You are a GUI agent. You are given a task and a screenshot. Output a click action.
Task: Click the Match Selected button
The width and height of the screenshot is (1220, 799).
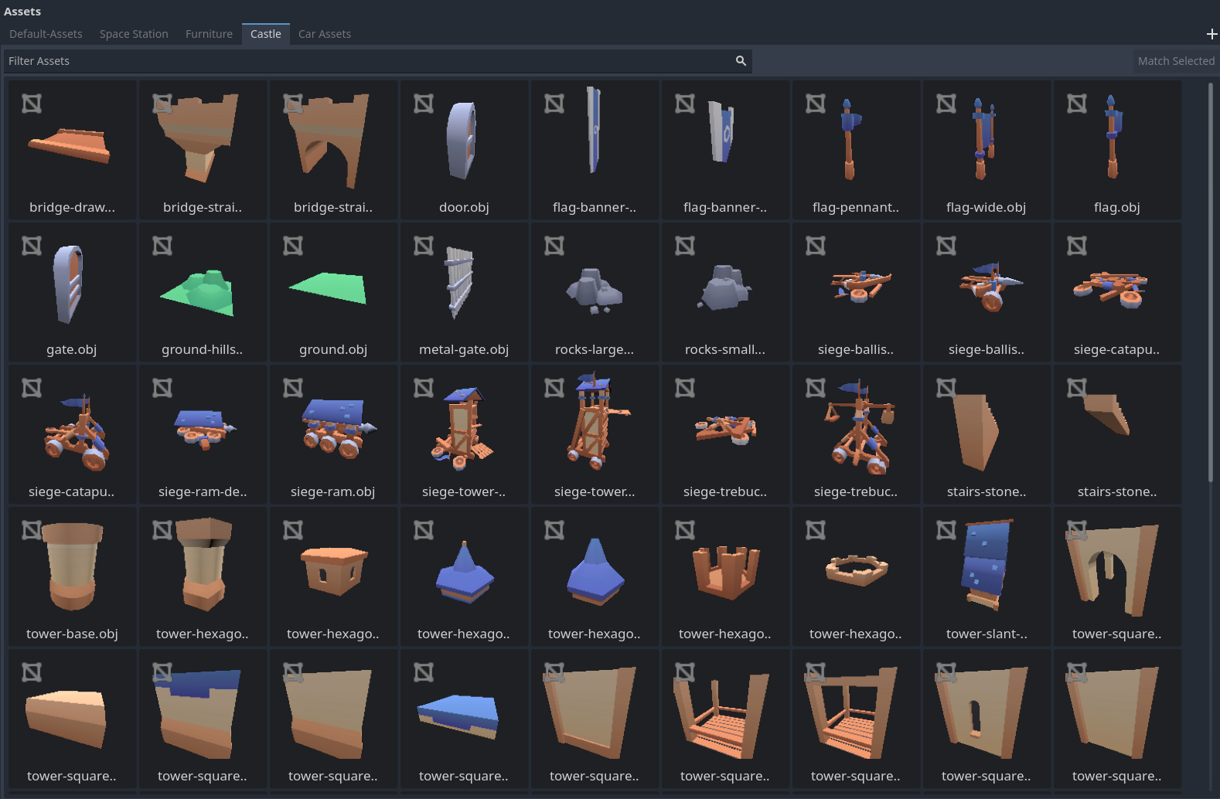pyautogui.click(x=1176, y=61)
